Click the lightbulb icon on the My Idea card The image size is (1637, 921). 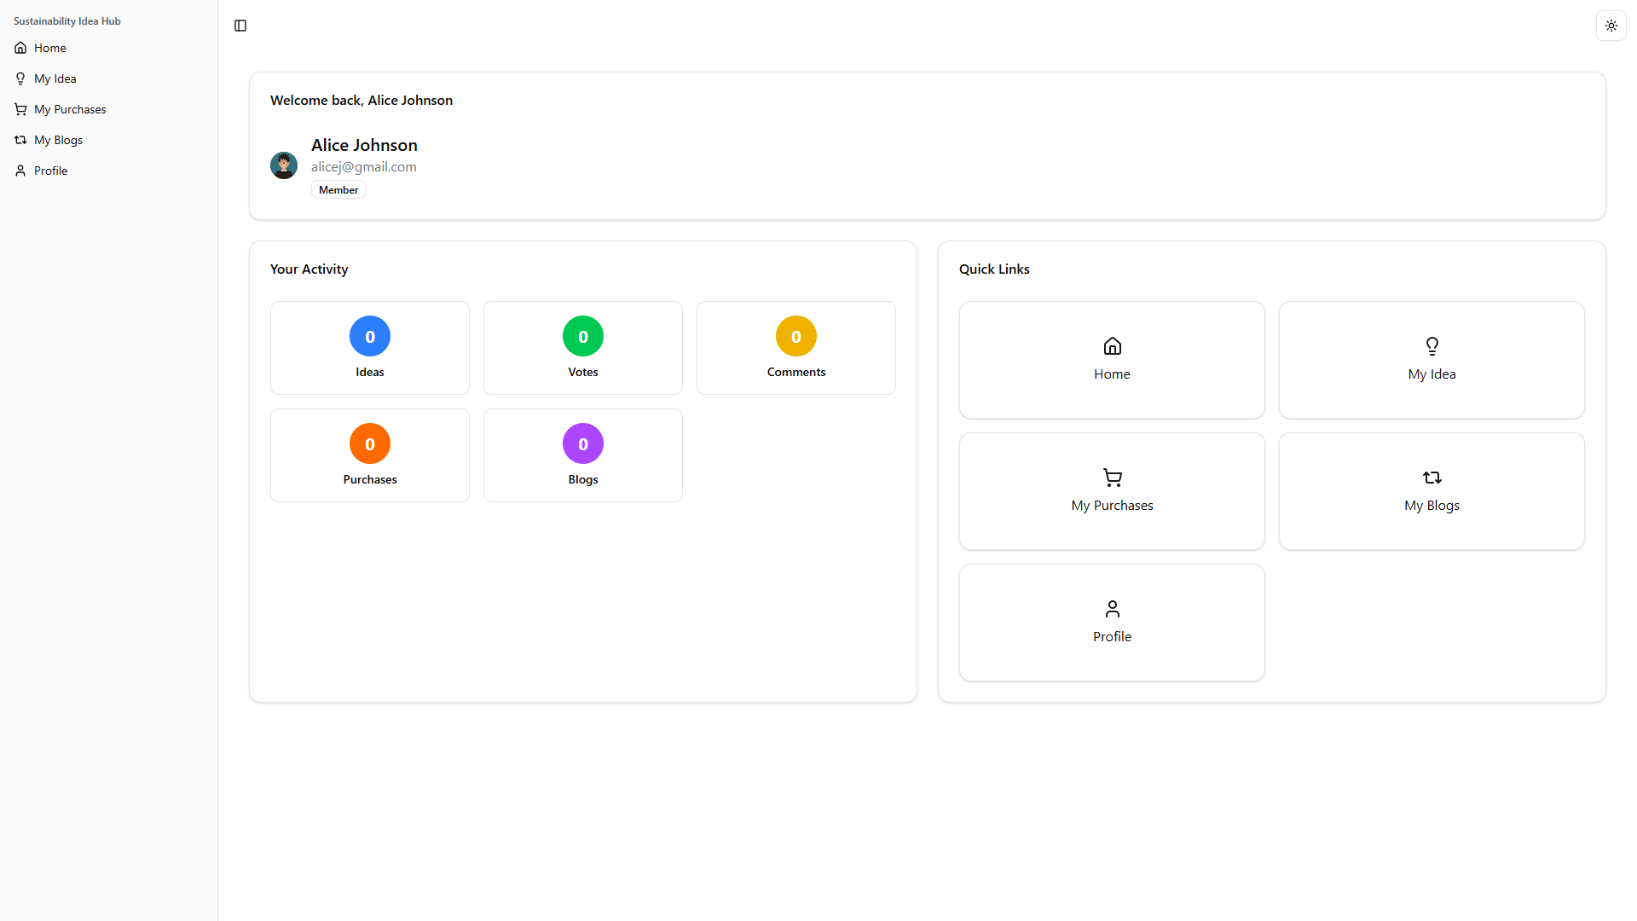click(x=1432, y=346)
